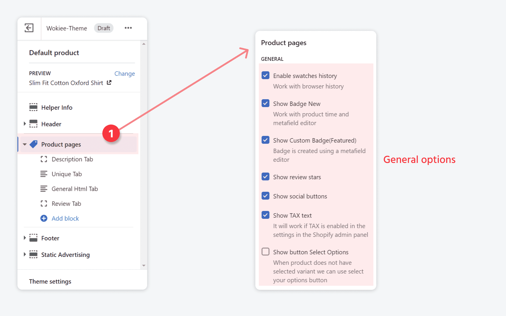Expand the Header section
Image resolution: width=506 pixels, height=316 pixels.
tap(24, 124)
